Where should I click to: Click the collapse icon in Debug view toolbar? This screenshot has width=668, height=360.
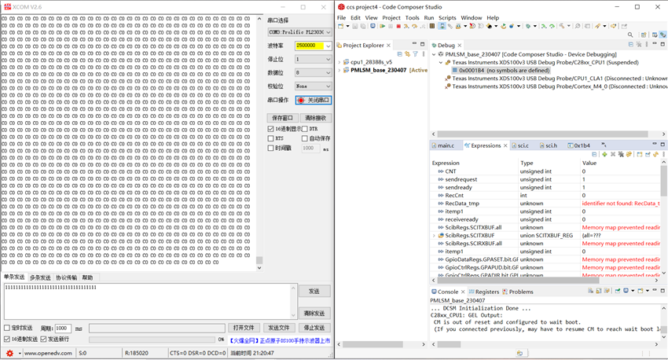click(631, 44)
